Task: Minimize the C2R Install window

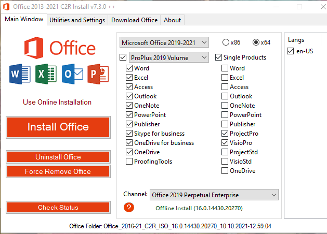Action: [276, 7]
